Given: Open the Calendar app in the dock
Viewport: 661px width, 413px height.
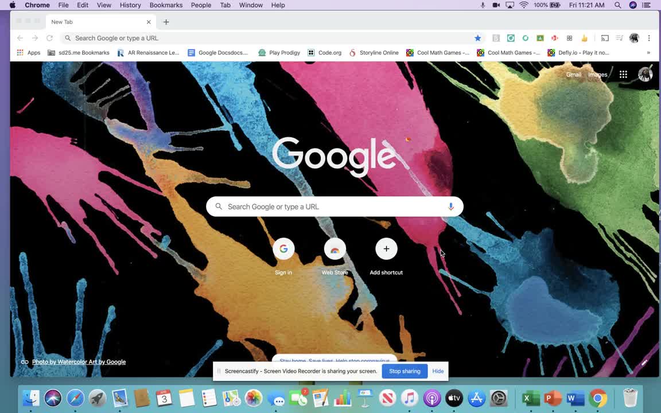Looking at the screenshot, I should point(164,398).
